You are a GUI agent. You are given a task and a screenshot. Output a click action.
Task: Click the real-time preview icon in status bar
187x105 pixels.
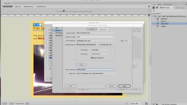tap(146, 104)
